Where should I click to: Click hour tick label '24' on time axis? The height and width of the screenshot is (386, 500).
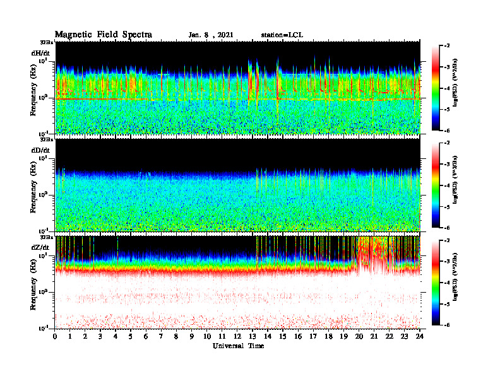420,337
